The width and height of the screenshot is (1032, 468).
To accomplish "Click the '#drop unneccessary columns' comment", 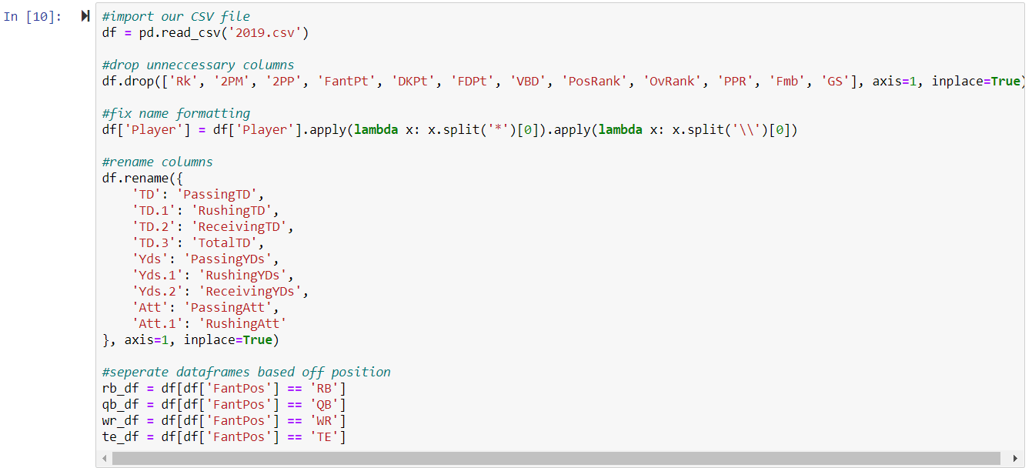I will pos(198,65).
